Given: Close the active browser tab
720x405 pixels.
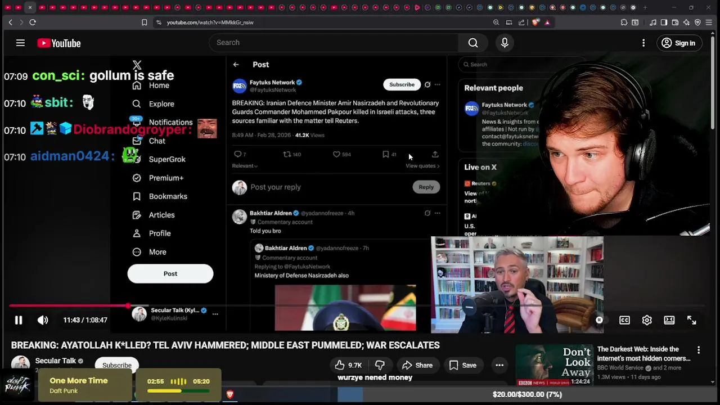Looking at the screenshot, I should pos(30,7).
